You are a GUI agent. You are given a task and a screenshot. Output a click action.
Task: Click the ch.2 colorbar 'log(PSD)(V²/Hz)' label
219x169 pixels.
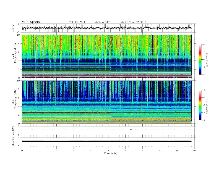pos(207,106)
